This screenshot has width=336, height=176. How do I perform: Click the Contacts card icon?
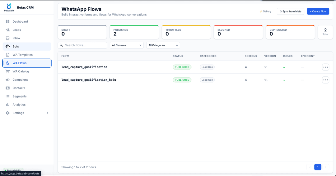point(8,88)
